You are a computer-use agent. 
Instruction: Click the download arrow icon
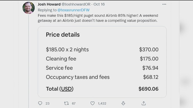pos(123,103)
